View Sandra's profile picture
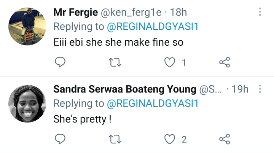This screenshot has width=274, height=153. 27,103
